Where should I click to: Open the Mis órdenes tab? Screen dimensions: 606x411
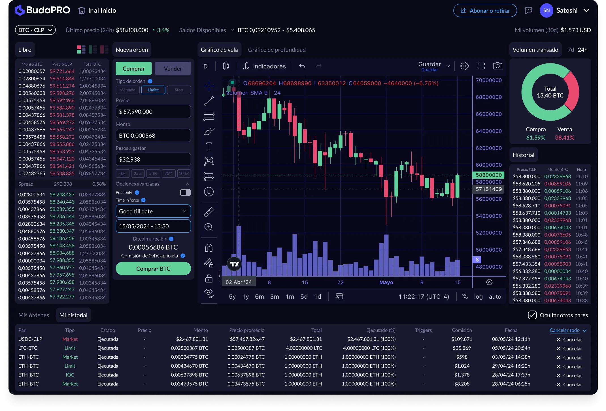[33, 315]
